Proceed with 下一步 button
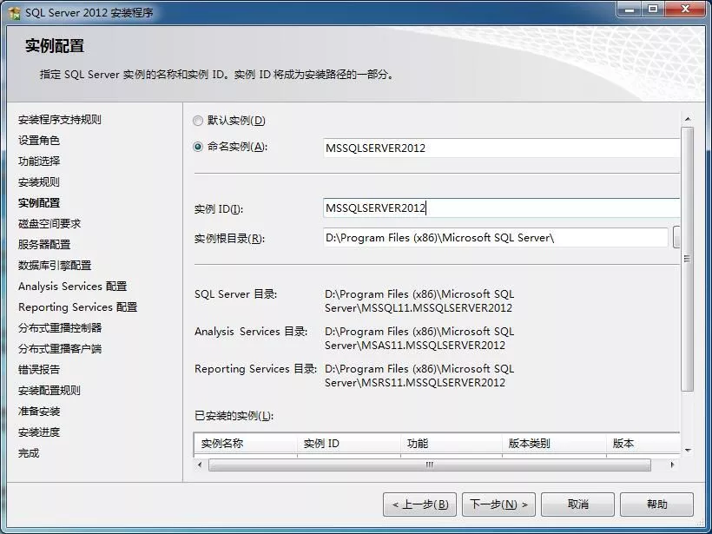 click(498, 504)
